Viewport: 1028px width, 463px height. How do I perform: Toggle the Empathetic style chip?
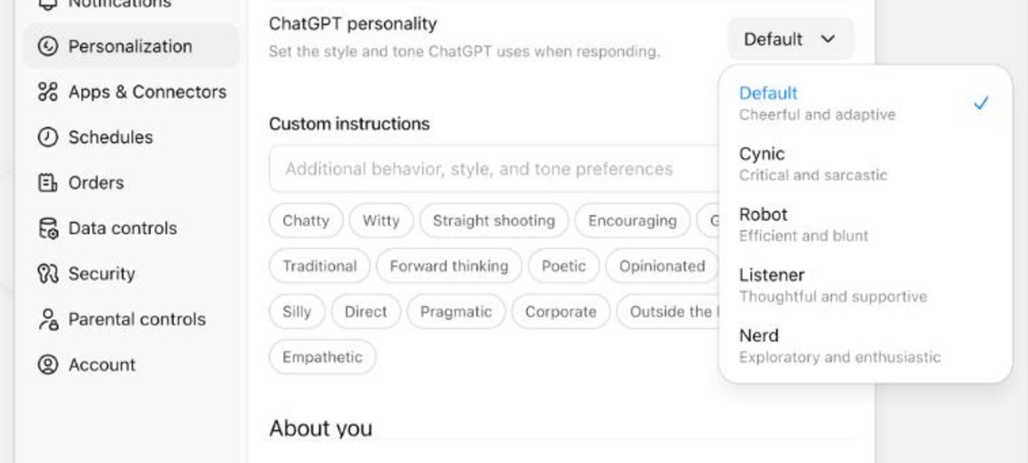click(322, 357)
